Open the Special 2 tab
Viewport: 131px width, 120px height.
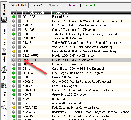point(55,5)
